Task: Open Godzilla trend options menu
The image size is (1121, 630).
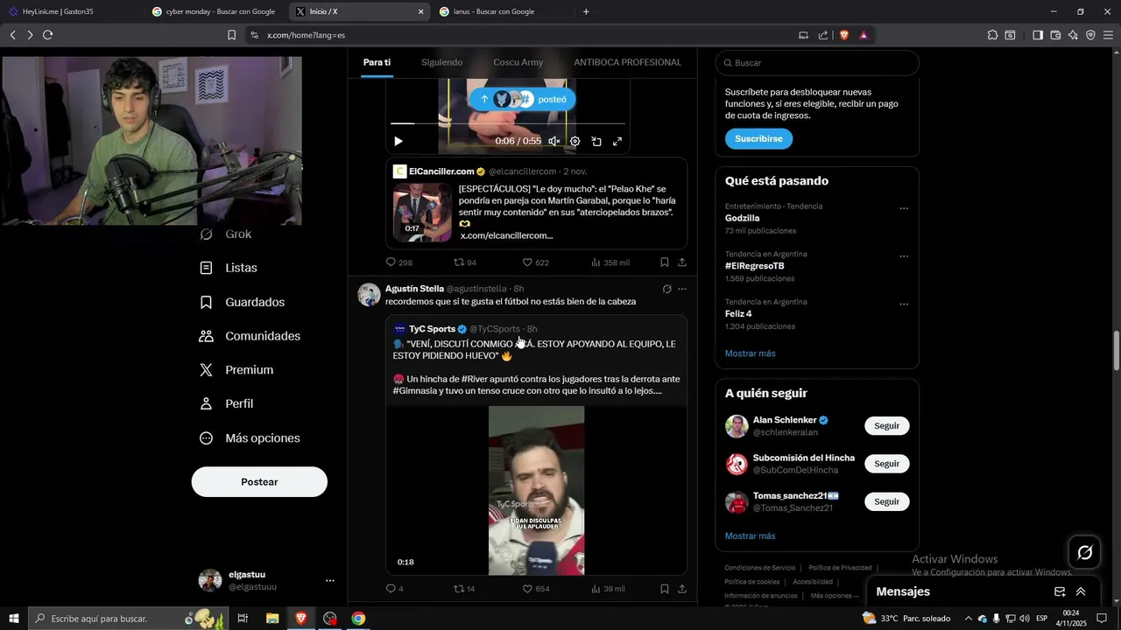Action: (x=904, y=209)
